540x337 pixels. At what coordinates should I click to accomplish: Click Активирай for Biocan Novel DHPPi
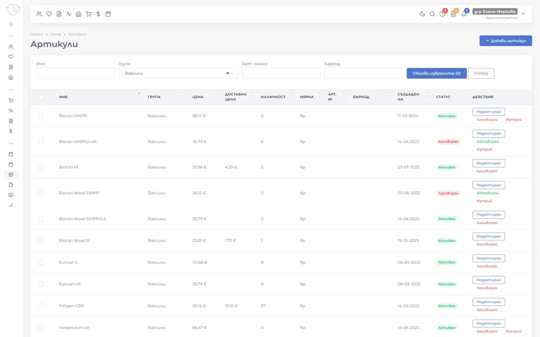coord(488,193)
